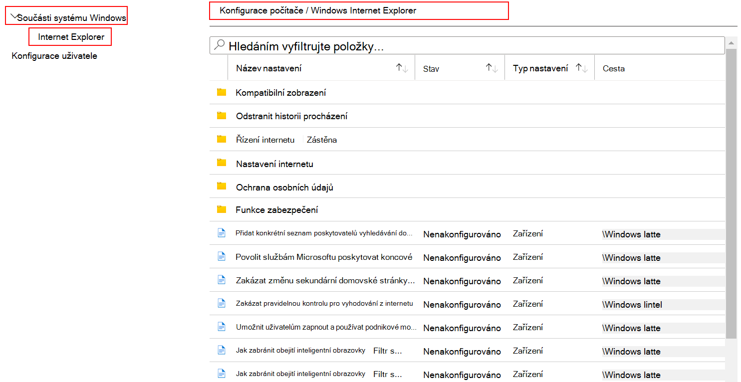Click Nenakonfigurováno in the Zakázat změnu sekundární row
Image resolution: width=741 pixels, height=382 pixels.
[462, 281]
